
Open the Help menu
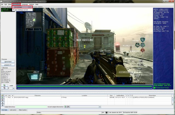click(x=37, y=4)
